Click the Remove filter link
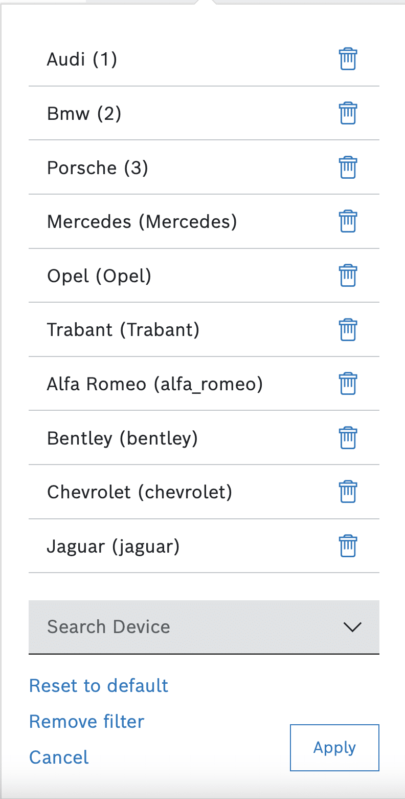The height and width of the screenshot is (799, 405). 87,721
